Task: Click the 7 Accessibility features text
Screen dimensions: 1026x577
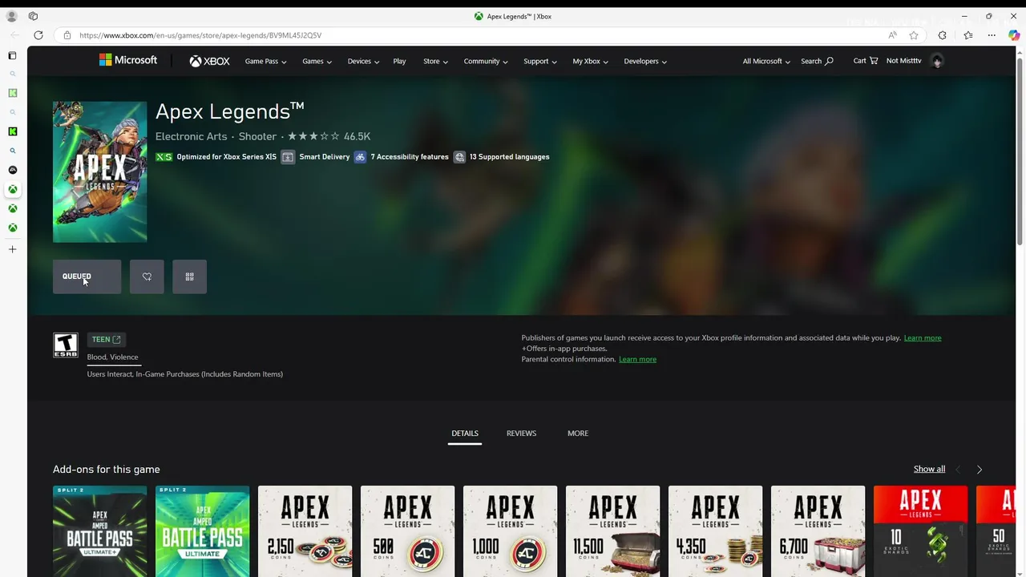Action: [410, 157]
